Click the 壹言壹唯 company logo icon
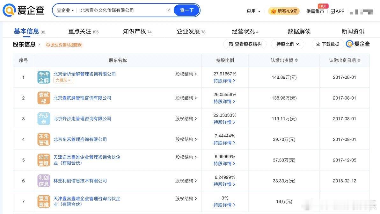The height and width of the screenshot is (214, 380). 44,201
